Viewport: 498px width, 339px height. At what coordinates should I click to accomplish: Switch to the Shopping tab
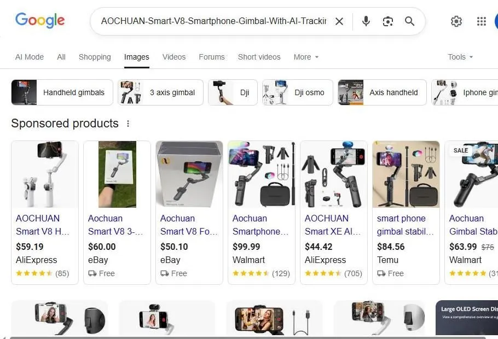point(94,57)
